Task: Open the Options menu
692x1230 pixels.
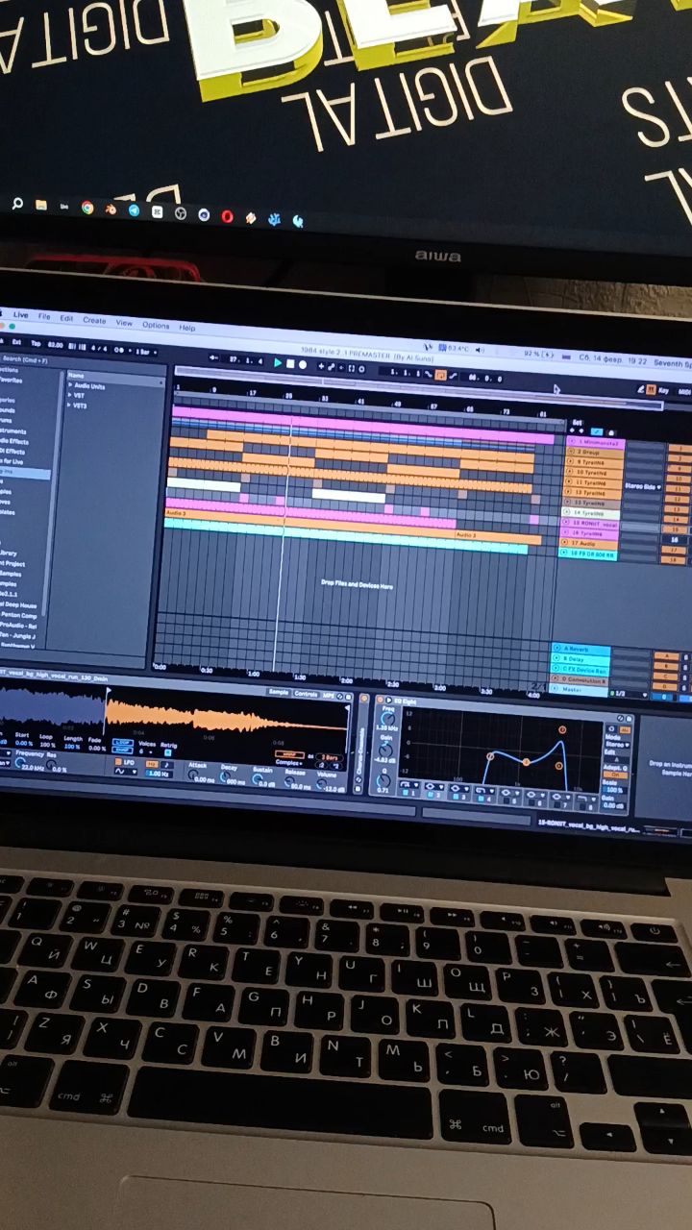Action: pos(156,325)
